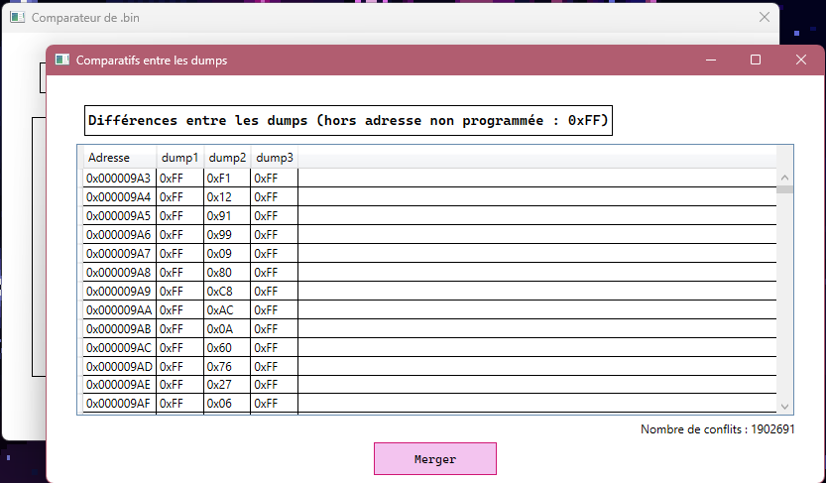Click dump2 value 0xAC

click(220, 309)
